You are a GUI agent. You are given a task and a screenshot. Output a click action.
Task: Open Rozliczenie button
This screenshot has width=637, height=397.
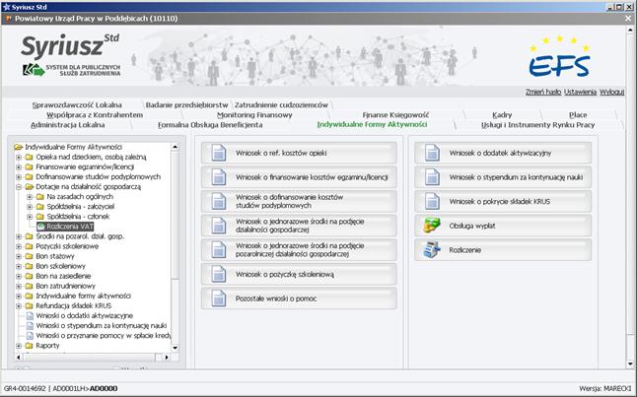tap(503, 250)
